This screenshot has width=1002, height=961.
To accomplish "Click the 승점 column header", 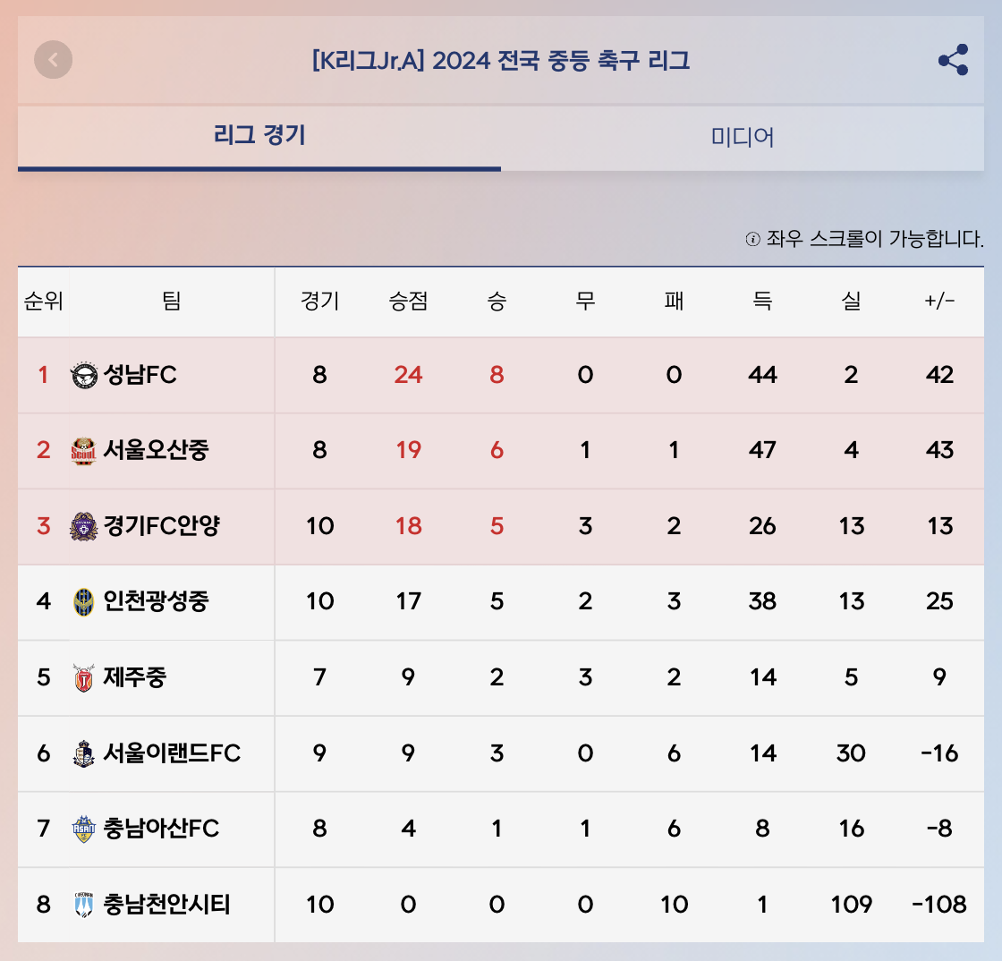I will pyautogui.click(x=408, y=302).
